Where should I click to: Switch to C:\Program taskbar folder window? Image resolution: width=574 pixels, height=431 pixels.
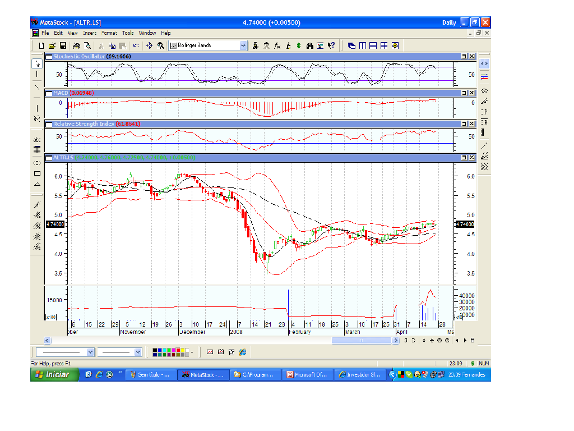click(256, 374)
